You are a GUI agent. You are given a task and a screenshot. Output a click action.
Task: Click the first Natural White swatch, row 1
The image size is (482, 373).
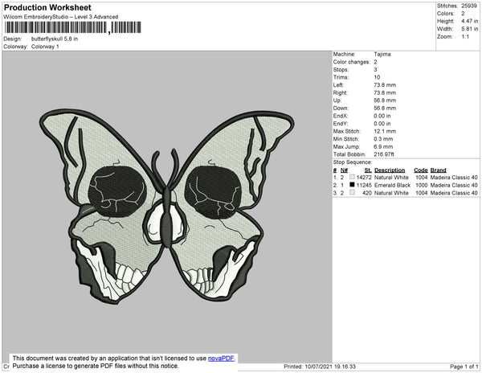pos(352,177)
